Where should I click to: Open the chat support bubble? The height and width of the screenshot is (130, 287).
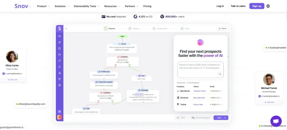click(276, 121)
